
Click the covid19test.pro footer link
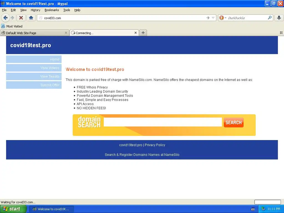[x=131, y=145]
